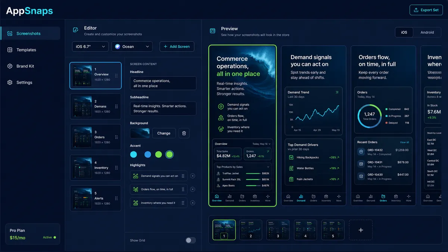Remove the 'Orders flow, on time, in full' highlight

[193, 189]
